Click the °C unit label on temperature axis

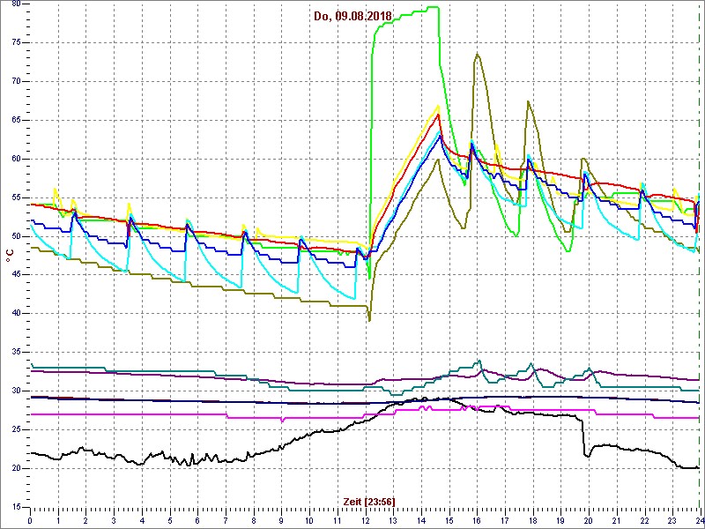pyautogui.click(x=10, y=257)
